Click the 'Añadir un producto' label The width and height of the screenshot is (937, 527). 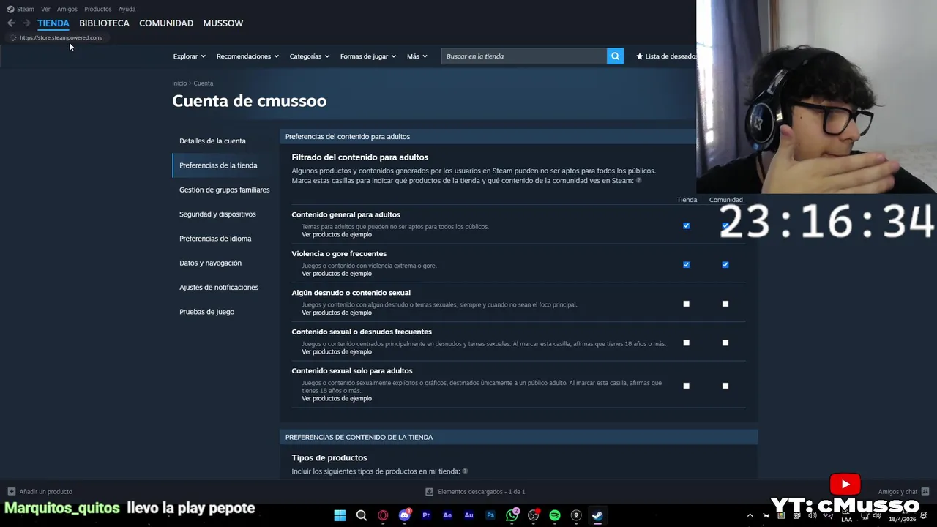click(x=46, y=492)
